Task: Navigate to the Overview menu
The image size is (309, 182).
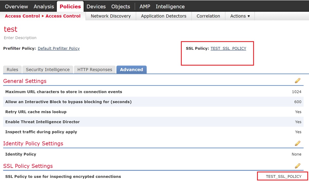Action: click(16, 6)
